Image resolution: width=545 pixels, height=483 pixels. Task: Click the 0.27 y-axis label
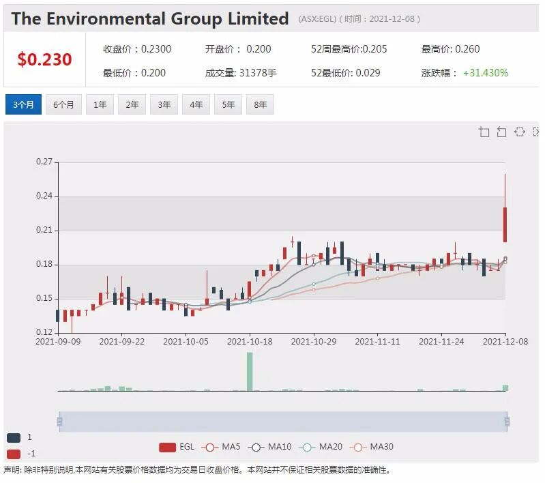(x=44, y=162)
